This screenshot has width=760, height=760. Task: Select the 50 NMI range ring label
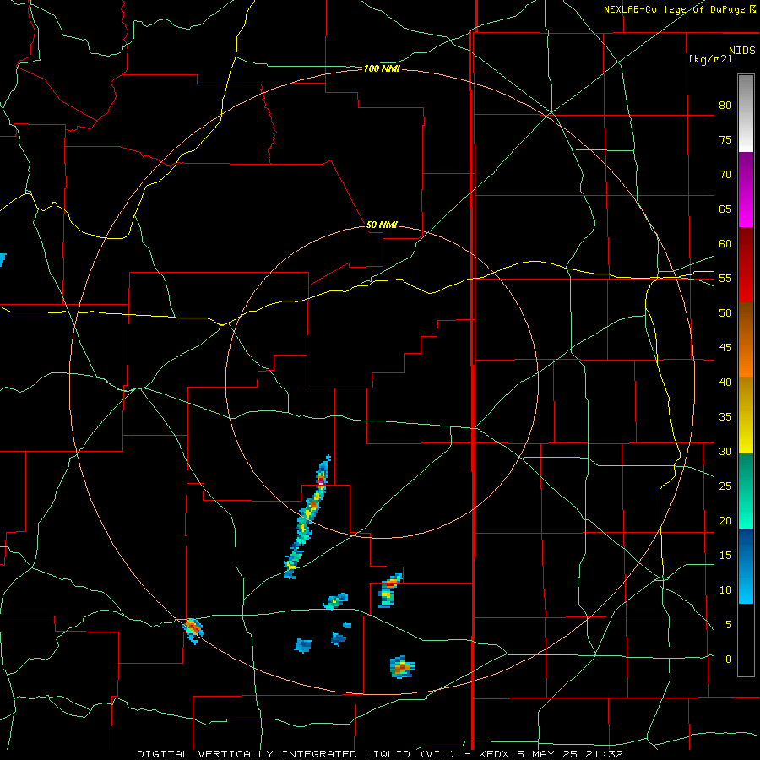pos(382,225)
